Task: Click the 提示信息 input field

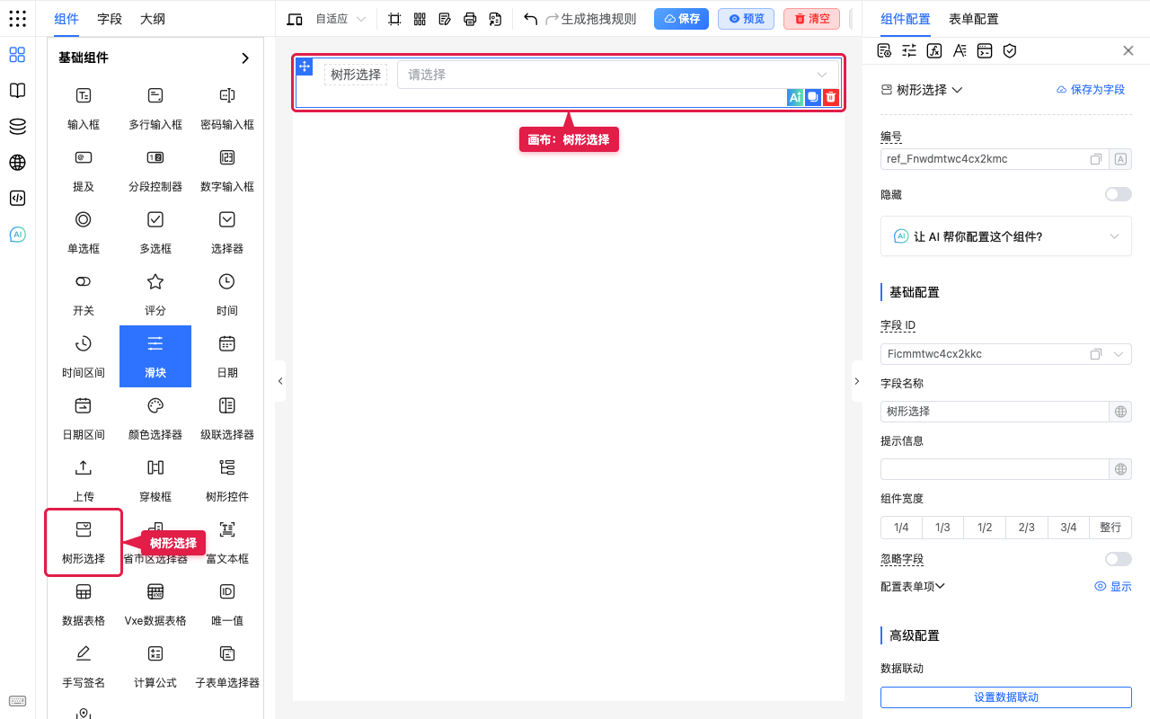Action: 995,469
